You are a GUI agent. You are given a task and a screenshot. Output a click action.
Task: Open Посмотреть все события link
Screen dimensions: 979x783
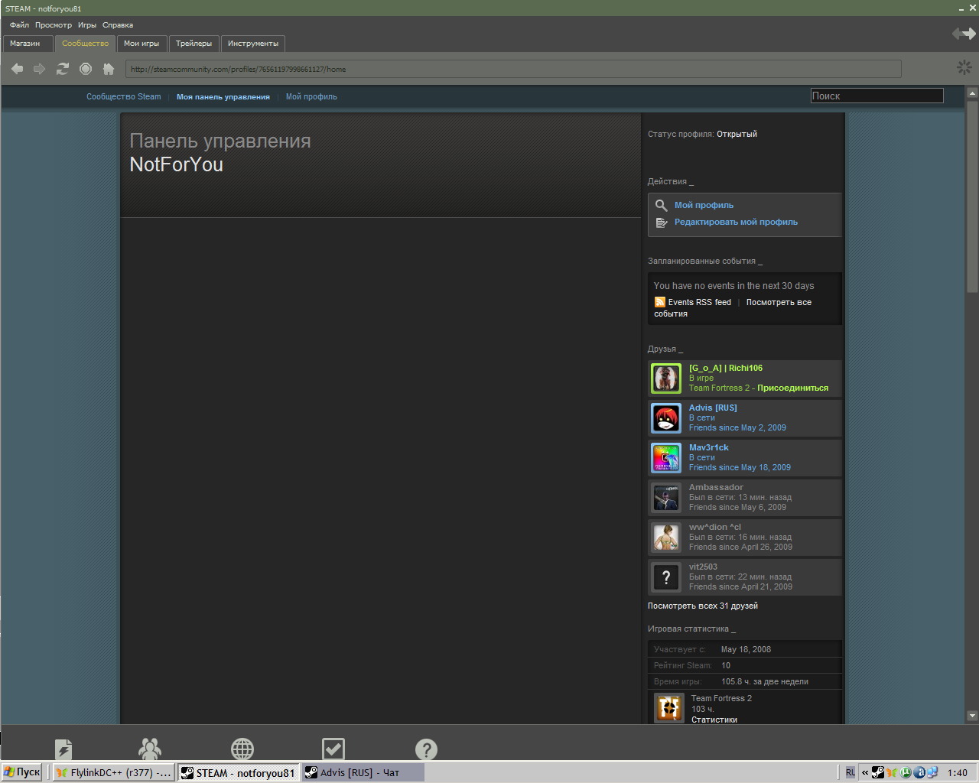point(733,307)
